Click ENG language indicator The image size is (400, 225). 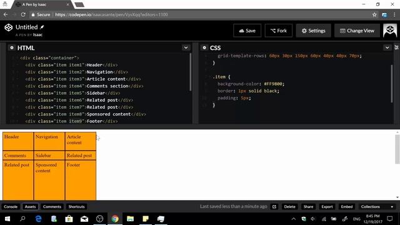pos(357,219)
